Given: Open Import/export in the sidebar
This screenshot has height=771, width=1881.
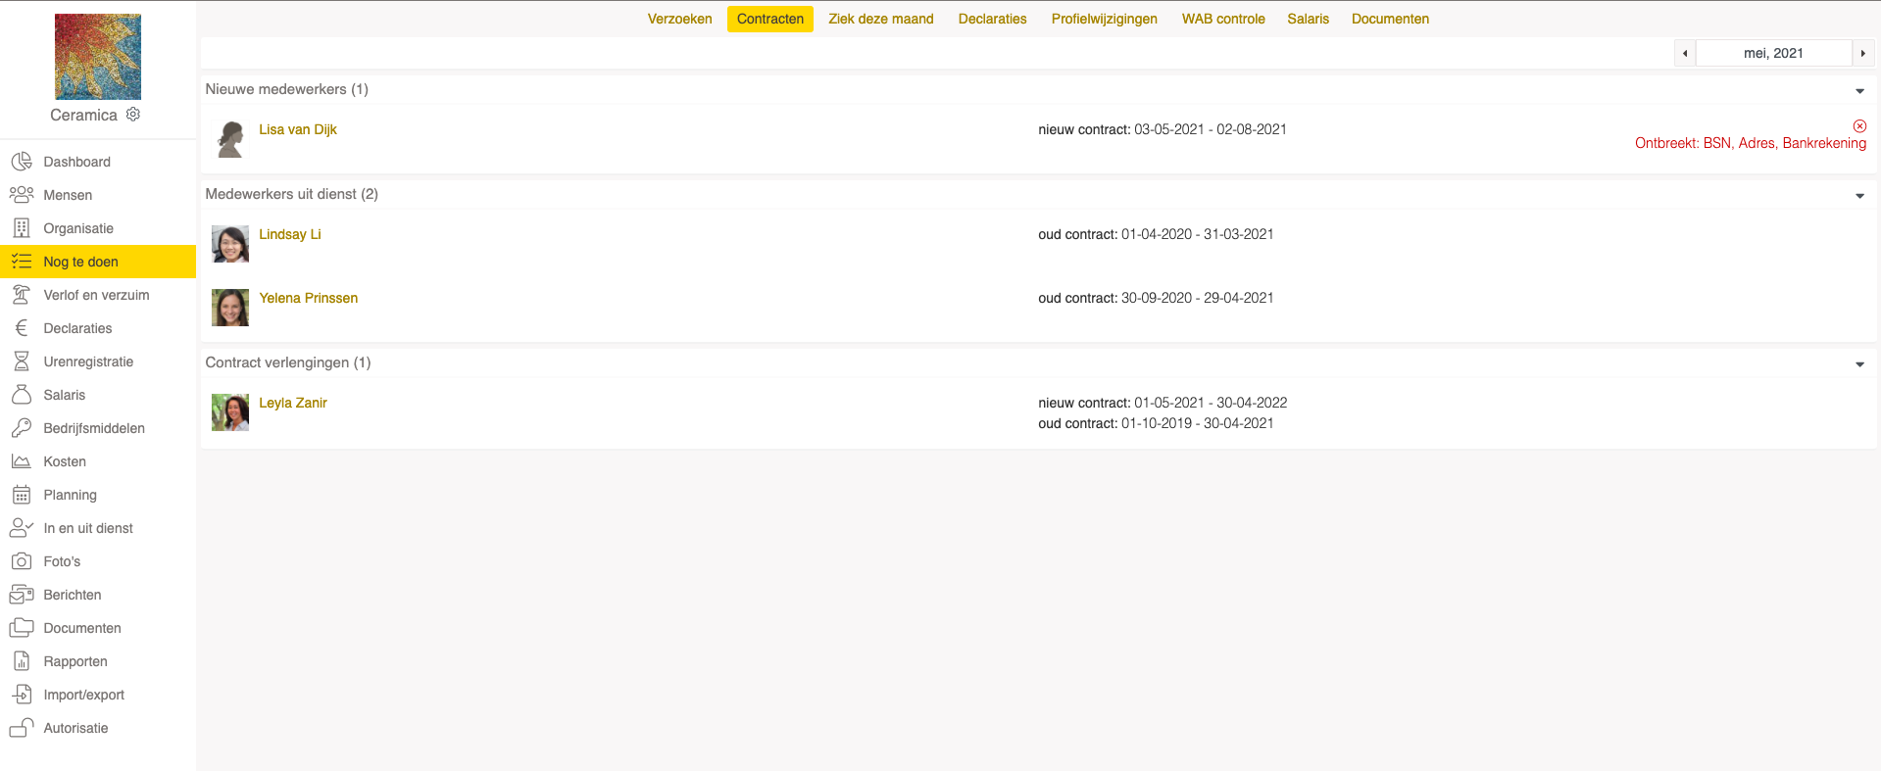Looking at the screenshot, I should [98, 695].
